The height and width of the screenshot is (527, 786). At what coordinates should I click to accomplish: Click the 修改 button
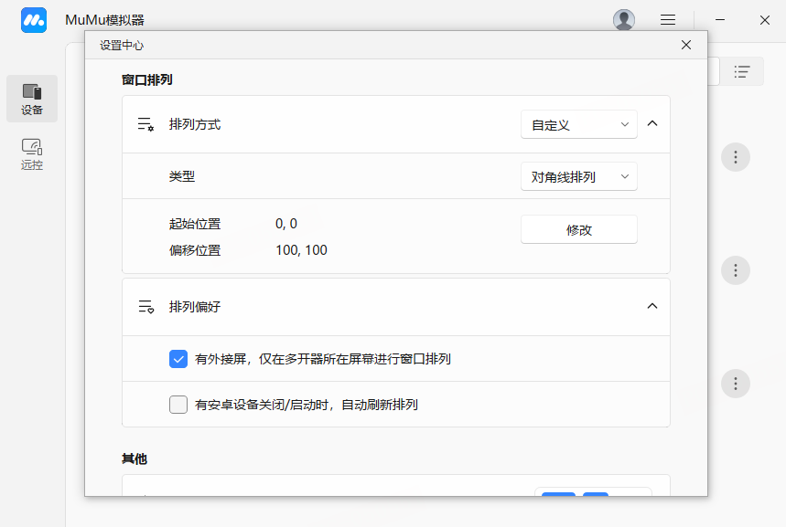coord(578,229)
